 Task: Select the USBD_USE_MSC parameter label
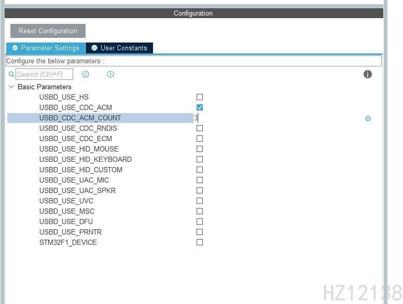point(67,211)
